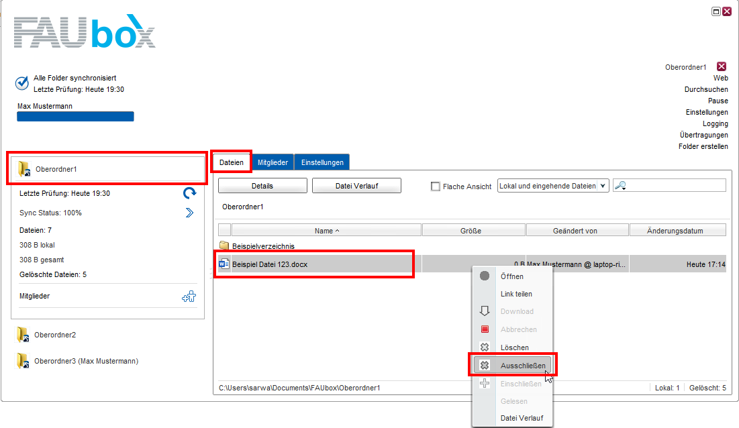Viewport: 739px width, 428px height.
Task: Select the Oberordner1 folder entry
Action: 107,169
